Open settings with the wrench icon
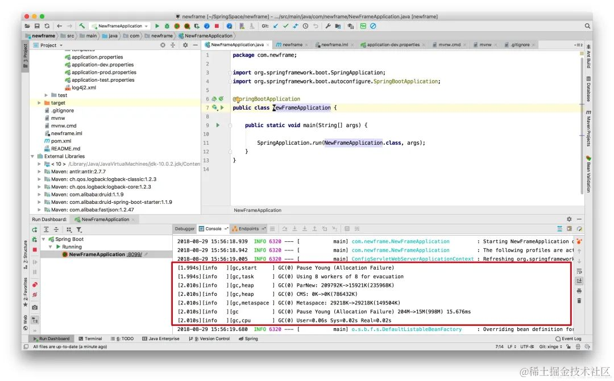This screenshot has height=381, width=614. point(328,26)
